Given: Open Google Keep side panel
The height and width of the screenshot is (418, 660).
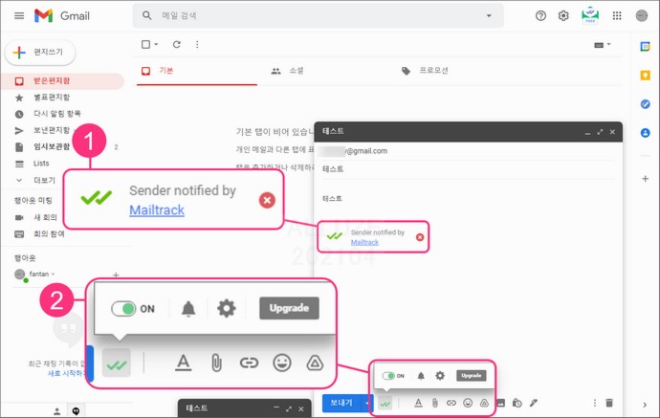Looking at the screenshot, I should tap(645, 76).
